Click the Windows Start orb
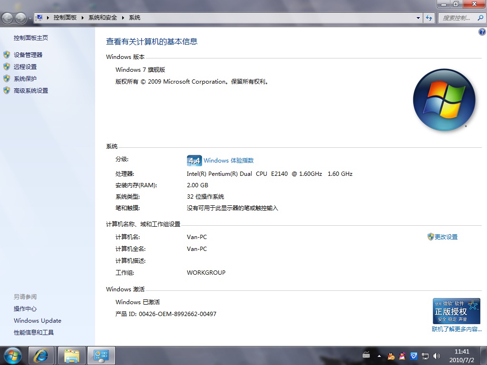The width and height of the screenshot is (487, 365). 12,355
